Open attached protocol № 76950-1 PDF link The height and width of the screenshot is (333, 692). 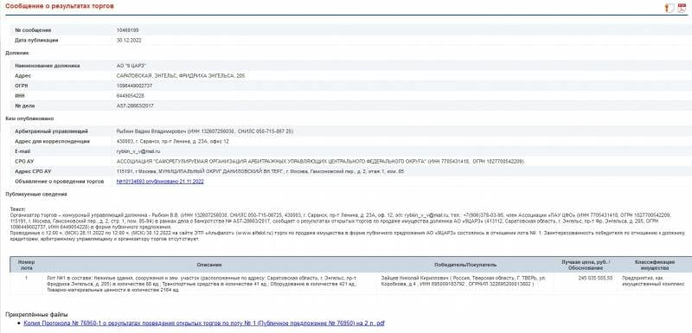[x=204, y=323]
